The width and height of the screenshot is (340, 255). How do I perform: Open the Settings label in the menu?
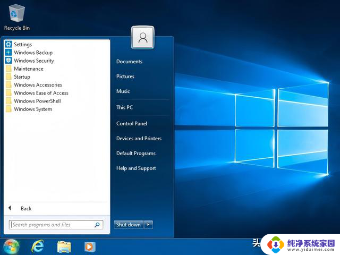[x=23, y=45]
